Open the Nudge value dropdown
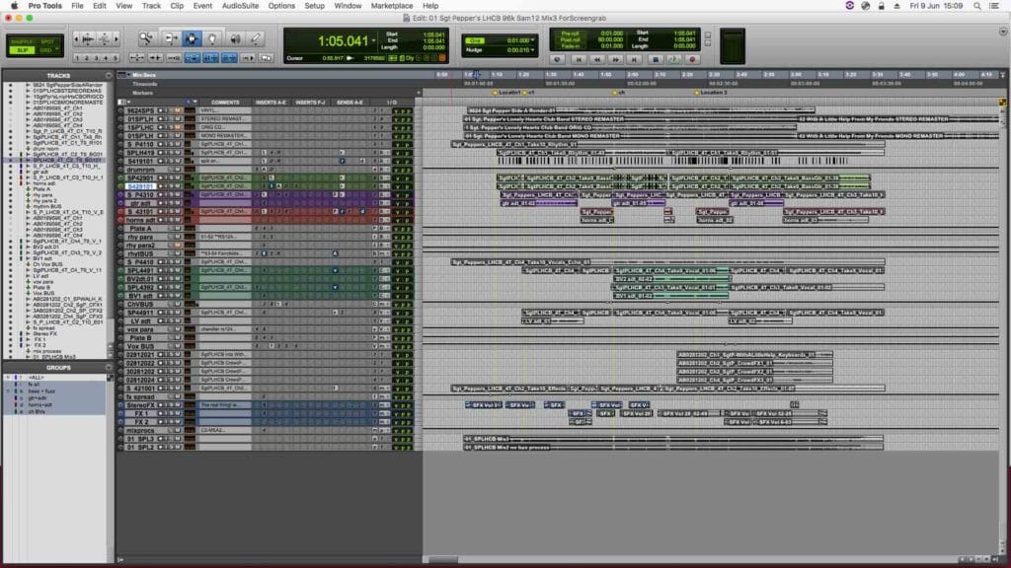The height and width of the screenshot is (568, 1011). point(532,49)
